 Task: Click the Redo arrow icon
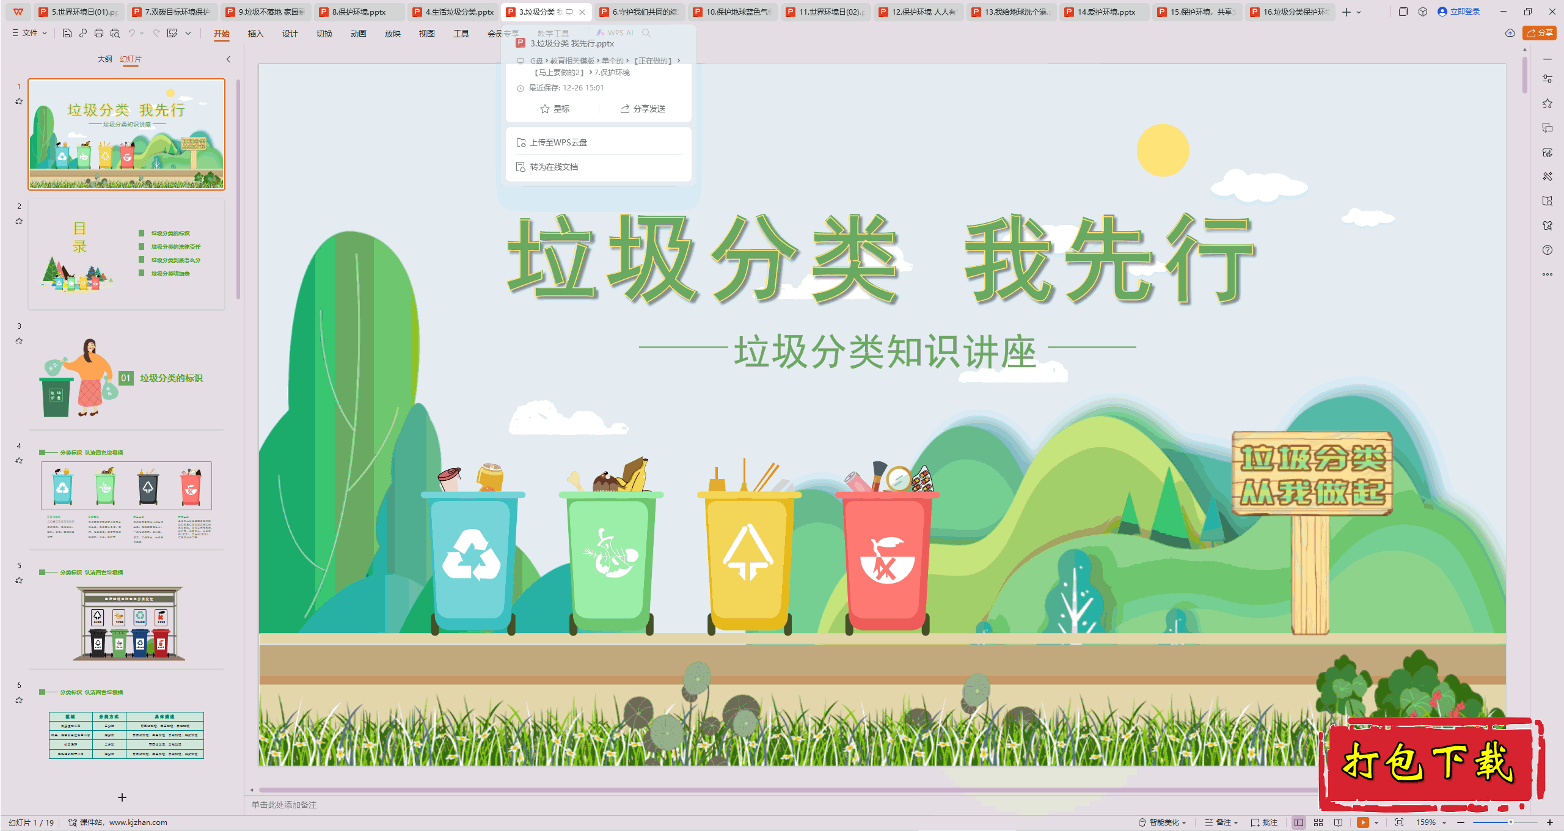click(156, 33)
